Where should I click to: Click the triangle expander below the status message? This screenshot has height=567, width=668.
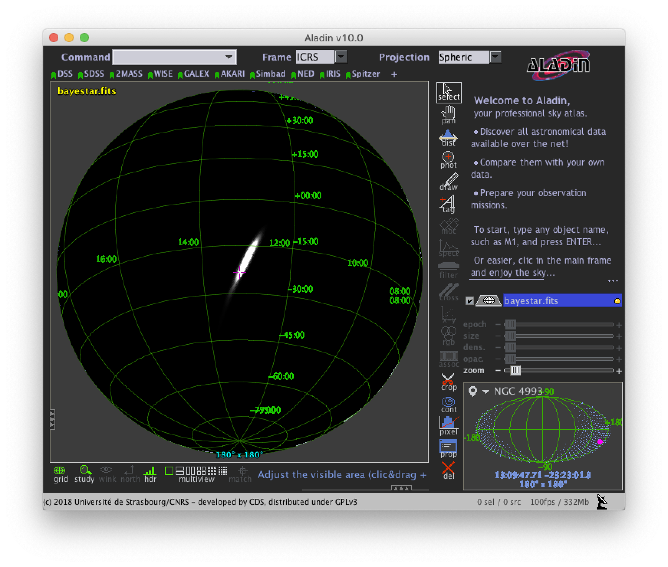point(401,488)
